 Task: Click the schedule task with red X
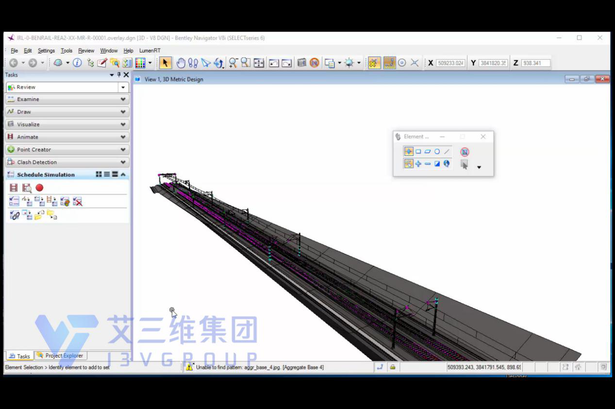coord(78,201)
